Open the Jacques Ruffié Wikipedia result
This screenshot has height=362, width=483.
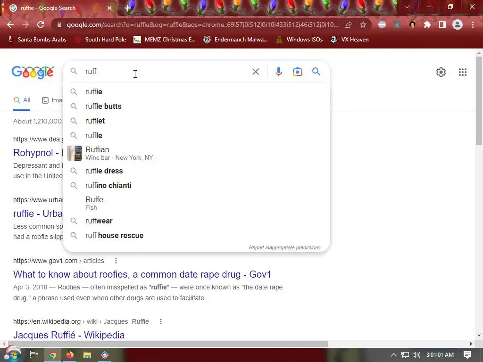(x=69, y=335)
